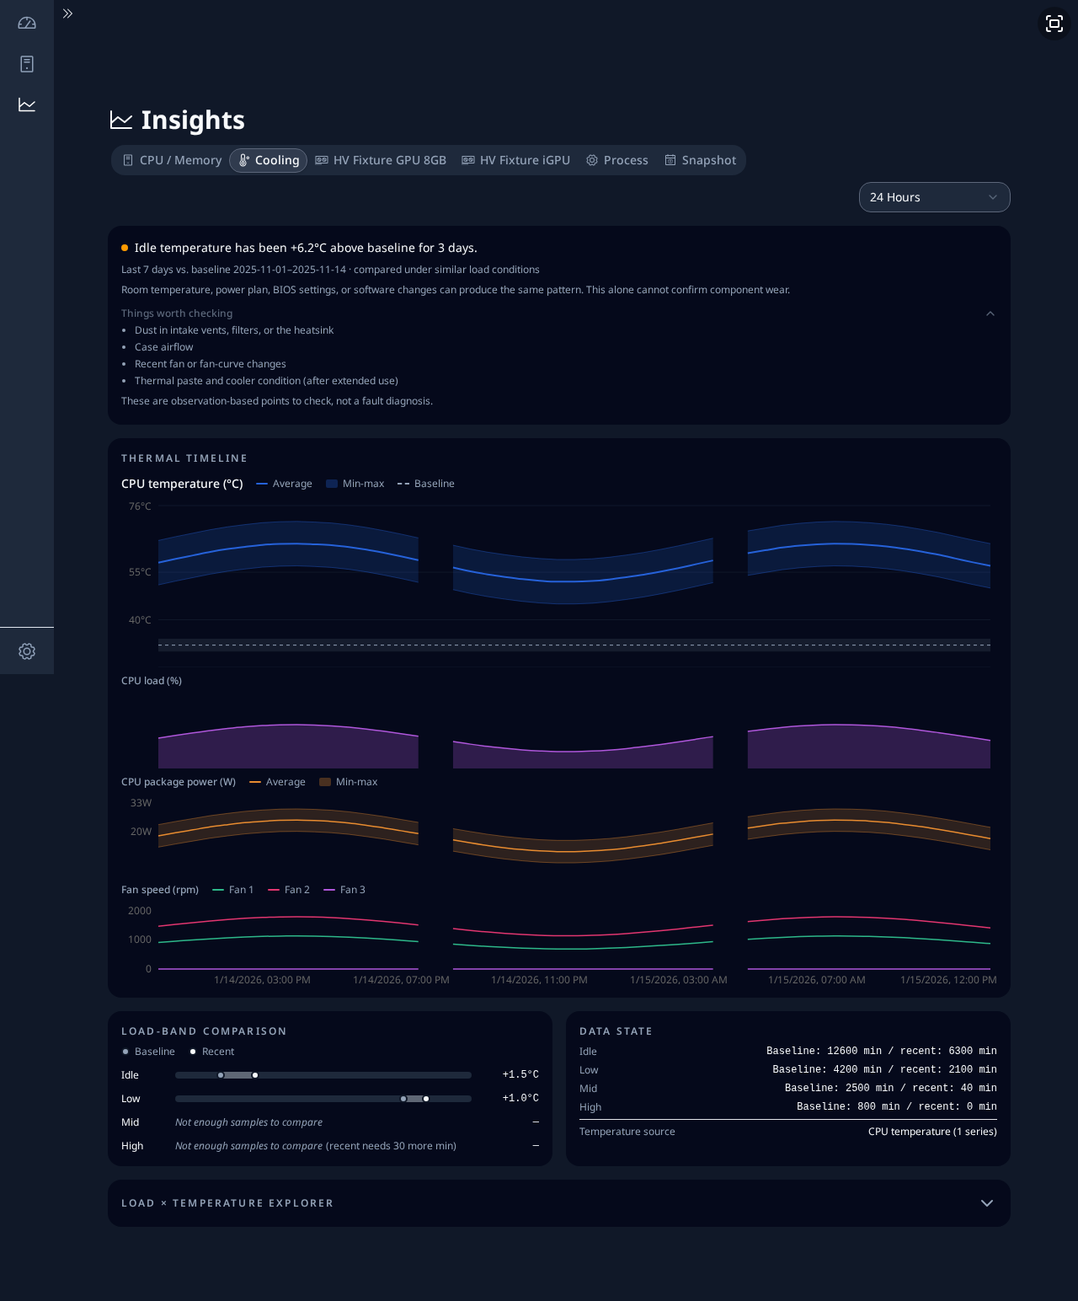This screenshot has height=1301, width=1078.
Task: Click Idle row in Data State
Action: click(x=788, y=1052)
